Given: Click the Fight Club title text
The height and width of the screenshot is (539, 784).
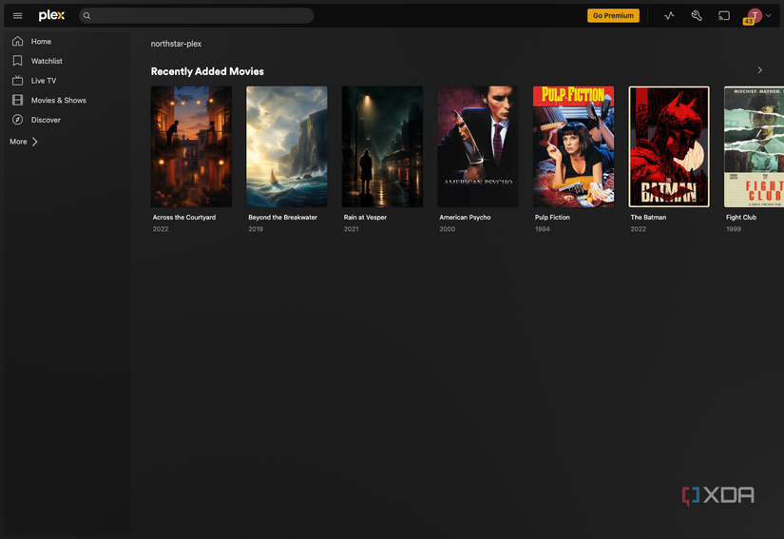Looking at the screenshot, I should tap(741, 217).
